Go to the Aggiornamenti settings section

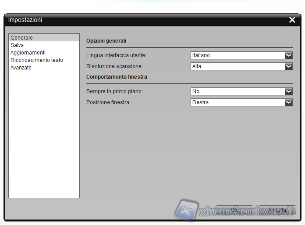coord(28,53)
